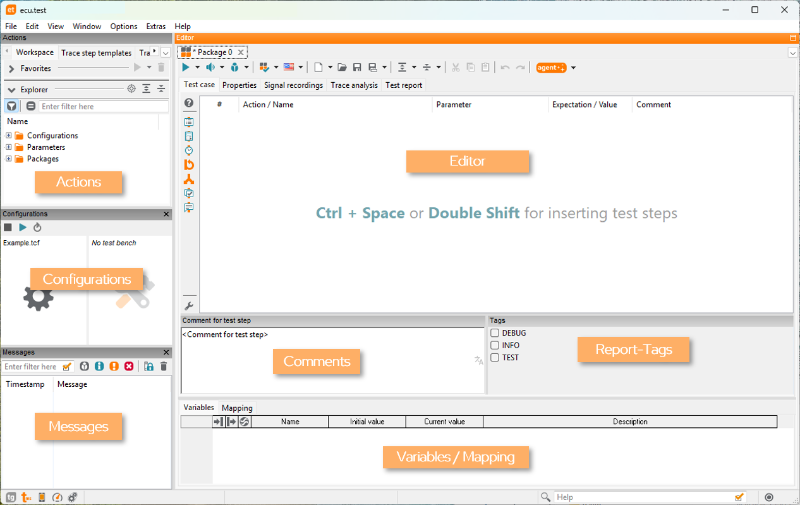Save the package with floppy disk icon
The height and width of the screenshot is (505, 800).
[357, 67]
